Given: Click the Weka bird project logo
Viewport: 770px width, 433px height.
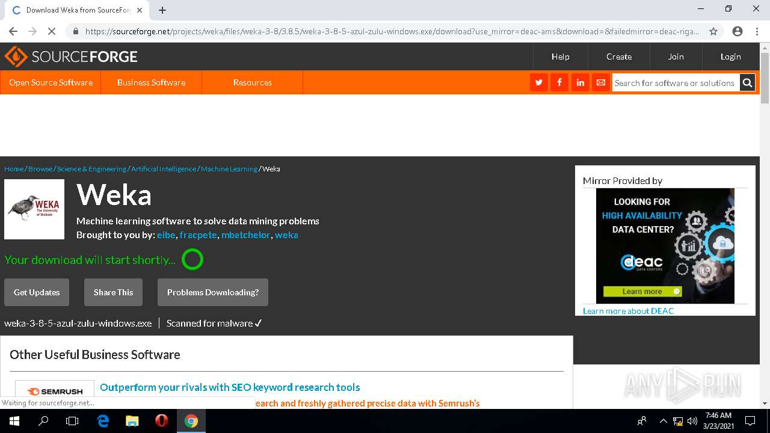Looking at the screenshot, I should [x=34, y=209].
